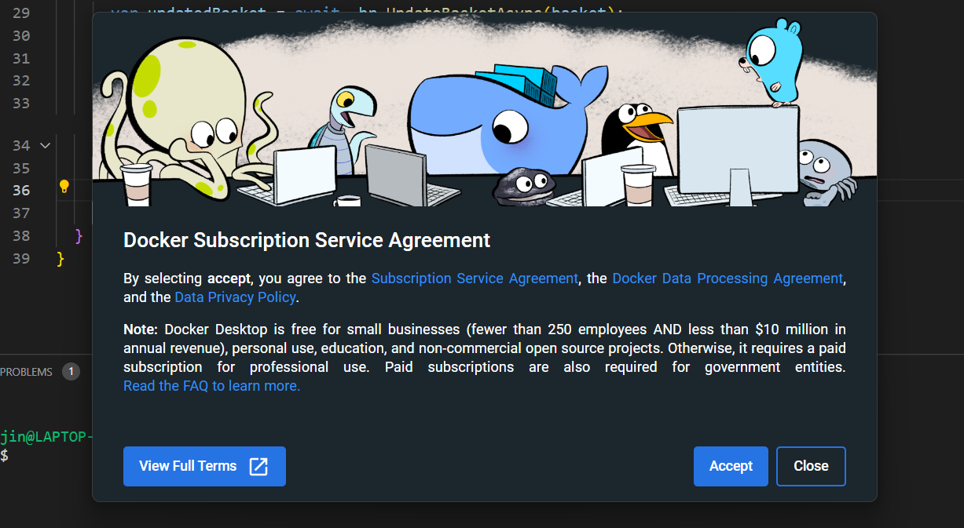The width and height of the screenshot is (964, 528).
Task: Collapse the code fold chevron at line 34
Action: pos(45,145)
